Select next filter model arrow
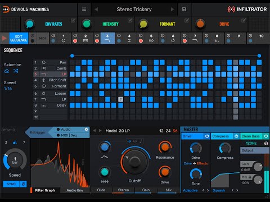 click(x=100, y=131)
